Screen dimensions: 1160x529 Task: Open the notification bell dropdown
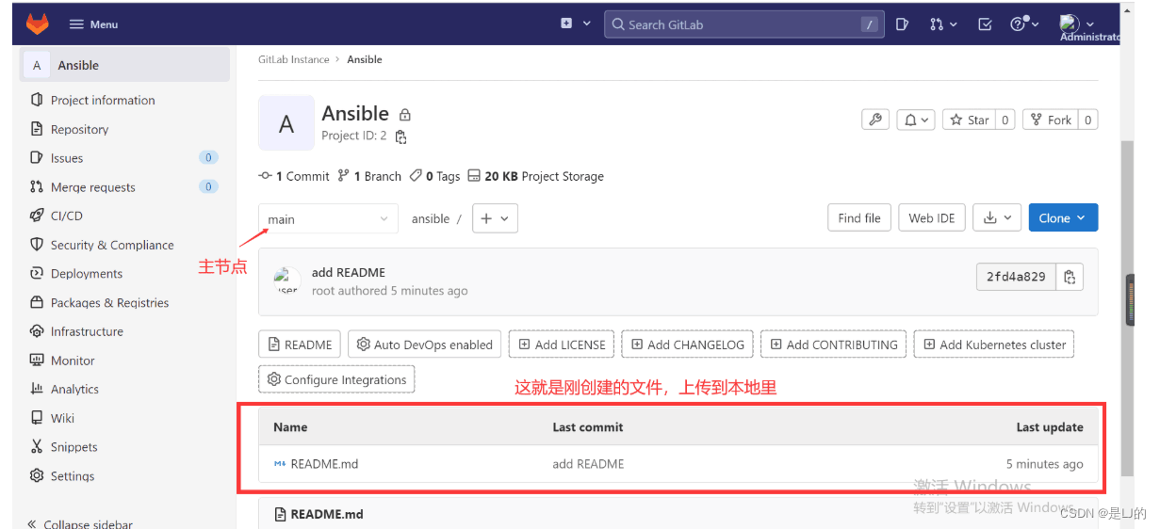coord(916,120)
